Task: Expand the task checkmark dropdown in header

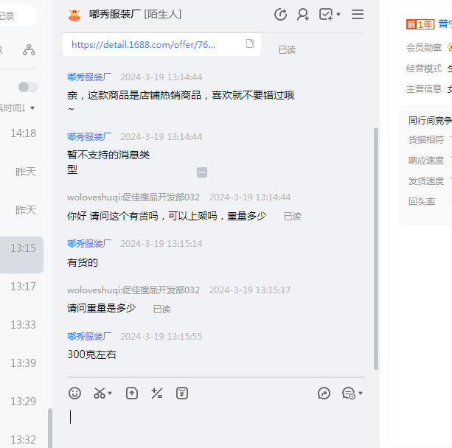Action: click(x=338, y=15)
